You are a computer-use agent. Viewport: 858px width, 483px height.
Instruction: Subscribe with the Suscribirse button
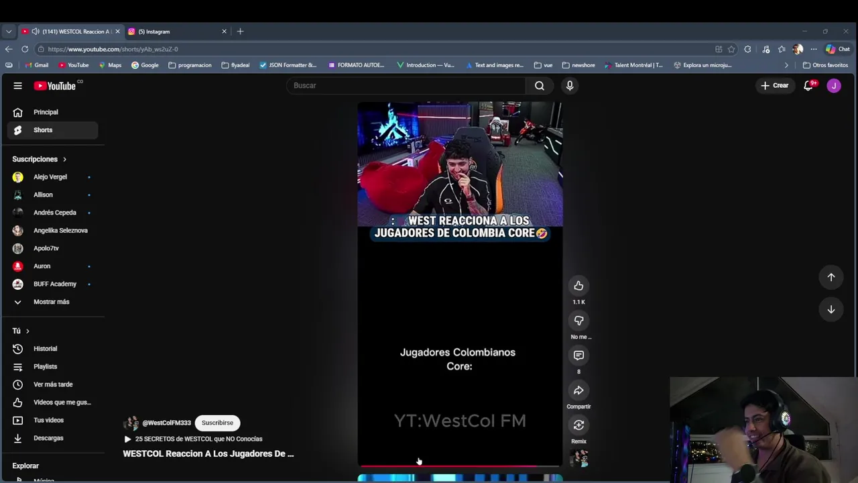pyautogui.click(x=217, y=423)
